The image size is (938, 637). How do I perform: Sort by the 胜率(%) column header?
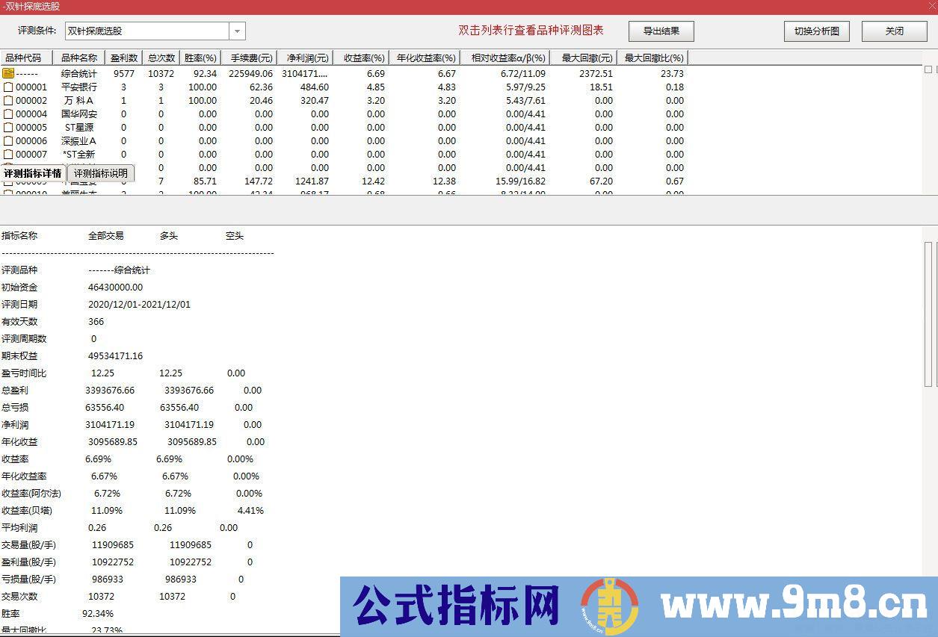(200, 57)
